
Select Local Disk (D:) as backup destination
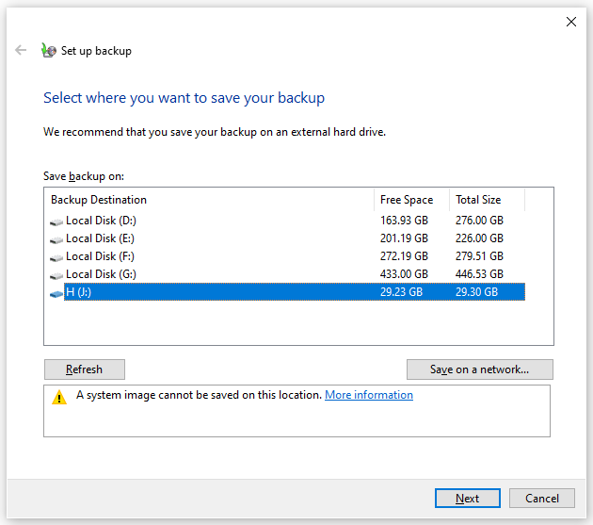[287, 220]
